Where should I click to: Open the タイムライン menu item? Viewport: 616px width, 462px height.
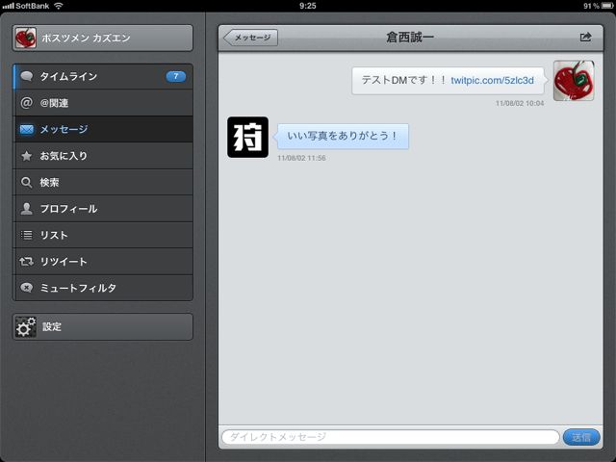point(103,76)
